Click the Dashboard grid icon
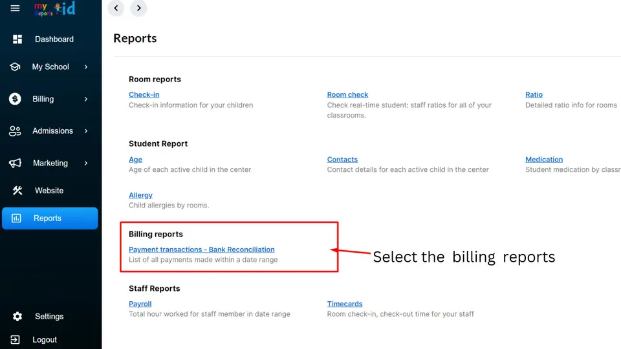Screen dimensions: 621x349 pyautogui.click(x=17, y=39)
